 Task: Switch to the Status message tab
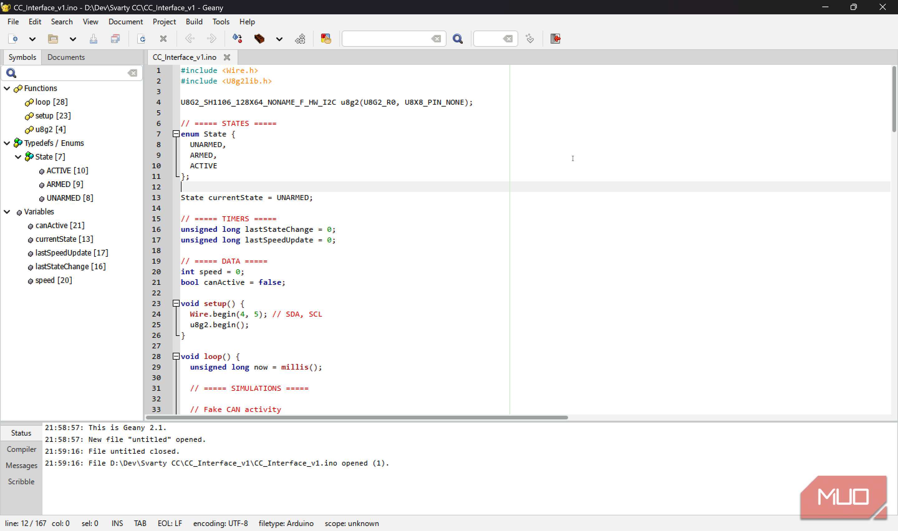pos(21,433)
